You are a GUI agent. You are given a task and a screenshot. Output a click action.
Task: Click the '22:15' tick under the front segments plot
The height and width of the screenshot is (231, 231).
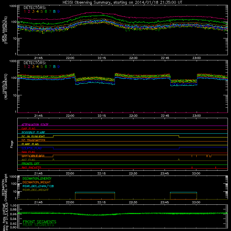click(x=102, y=58)
